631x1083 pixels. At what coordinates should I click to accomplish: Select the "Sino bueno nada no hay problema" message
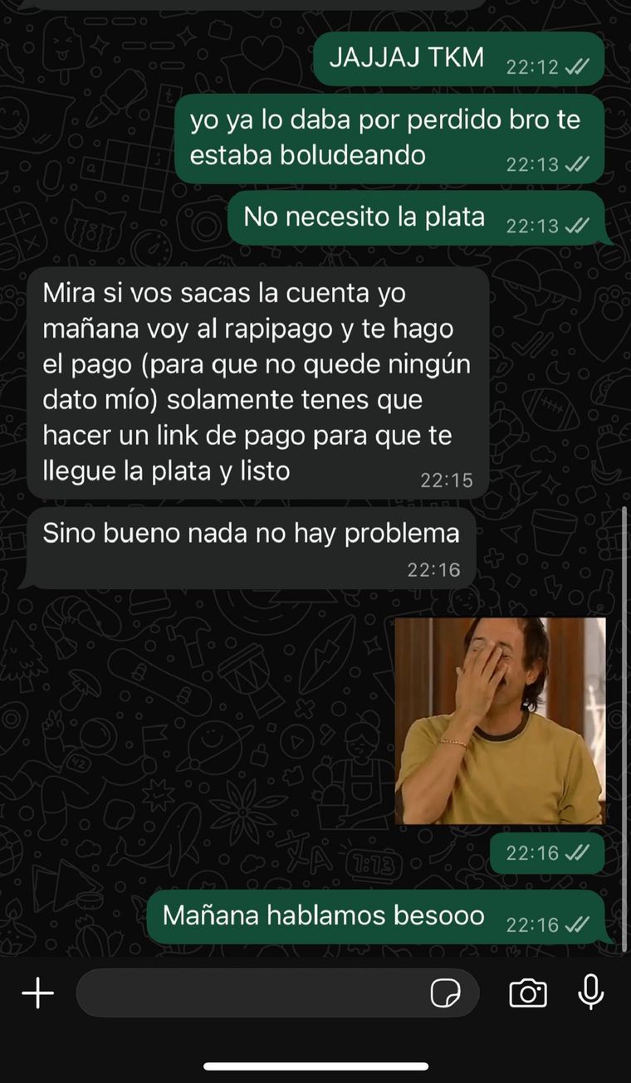pos(252,548)
